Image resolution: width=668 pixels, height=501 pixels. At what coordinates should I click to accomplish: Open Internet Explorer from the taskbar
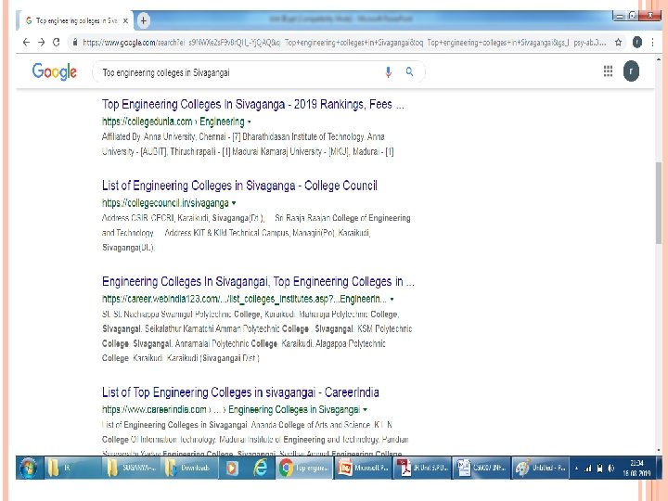tap(260, 468)
